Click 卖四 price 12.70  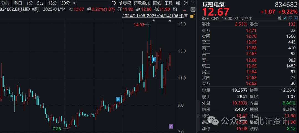click(x=251, y=36)
